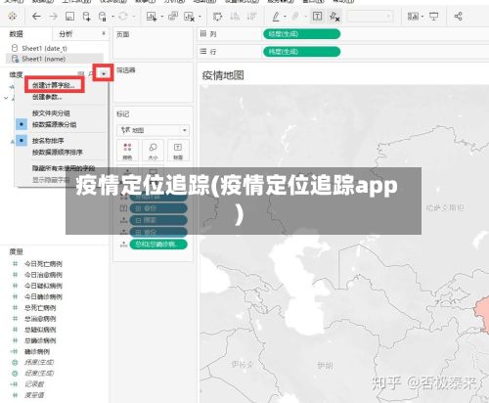The image size is (489, 403).
Task: Click the Label button in Marks card
Action: pos(178,151)
